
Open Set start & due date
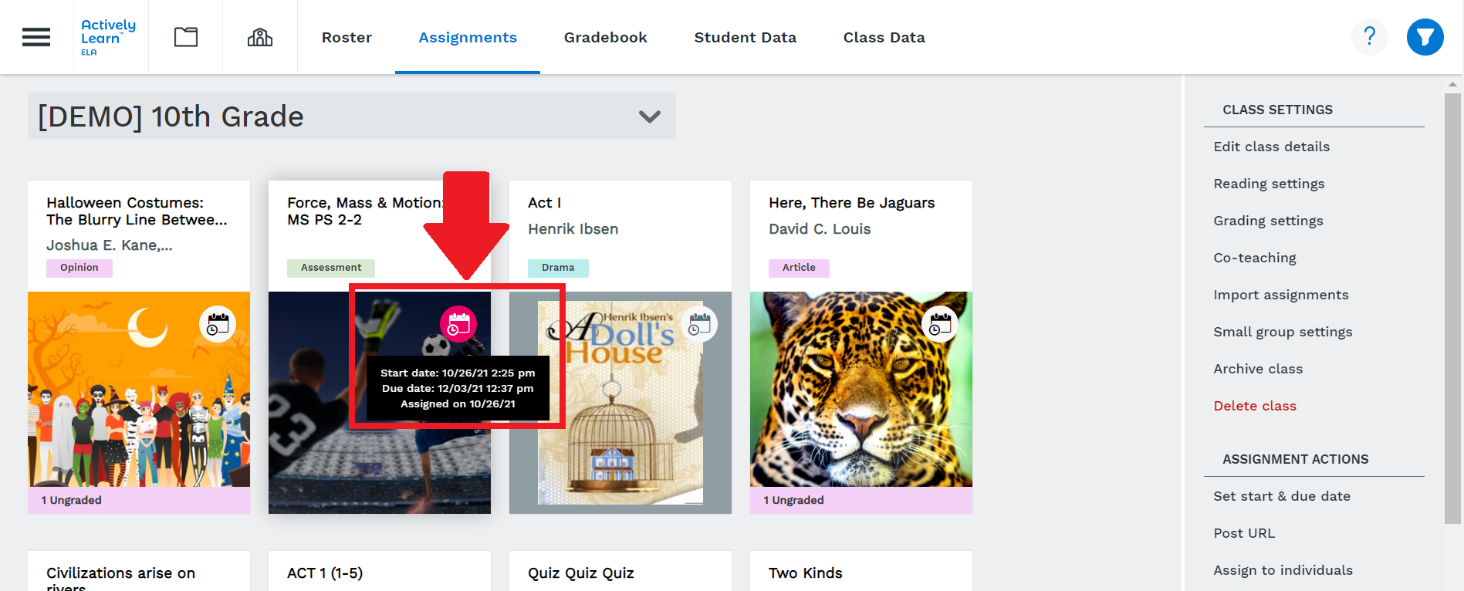click(1281, 496)
